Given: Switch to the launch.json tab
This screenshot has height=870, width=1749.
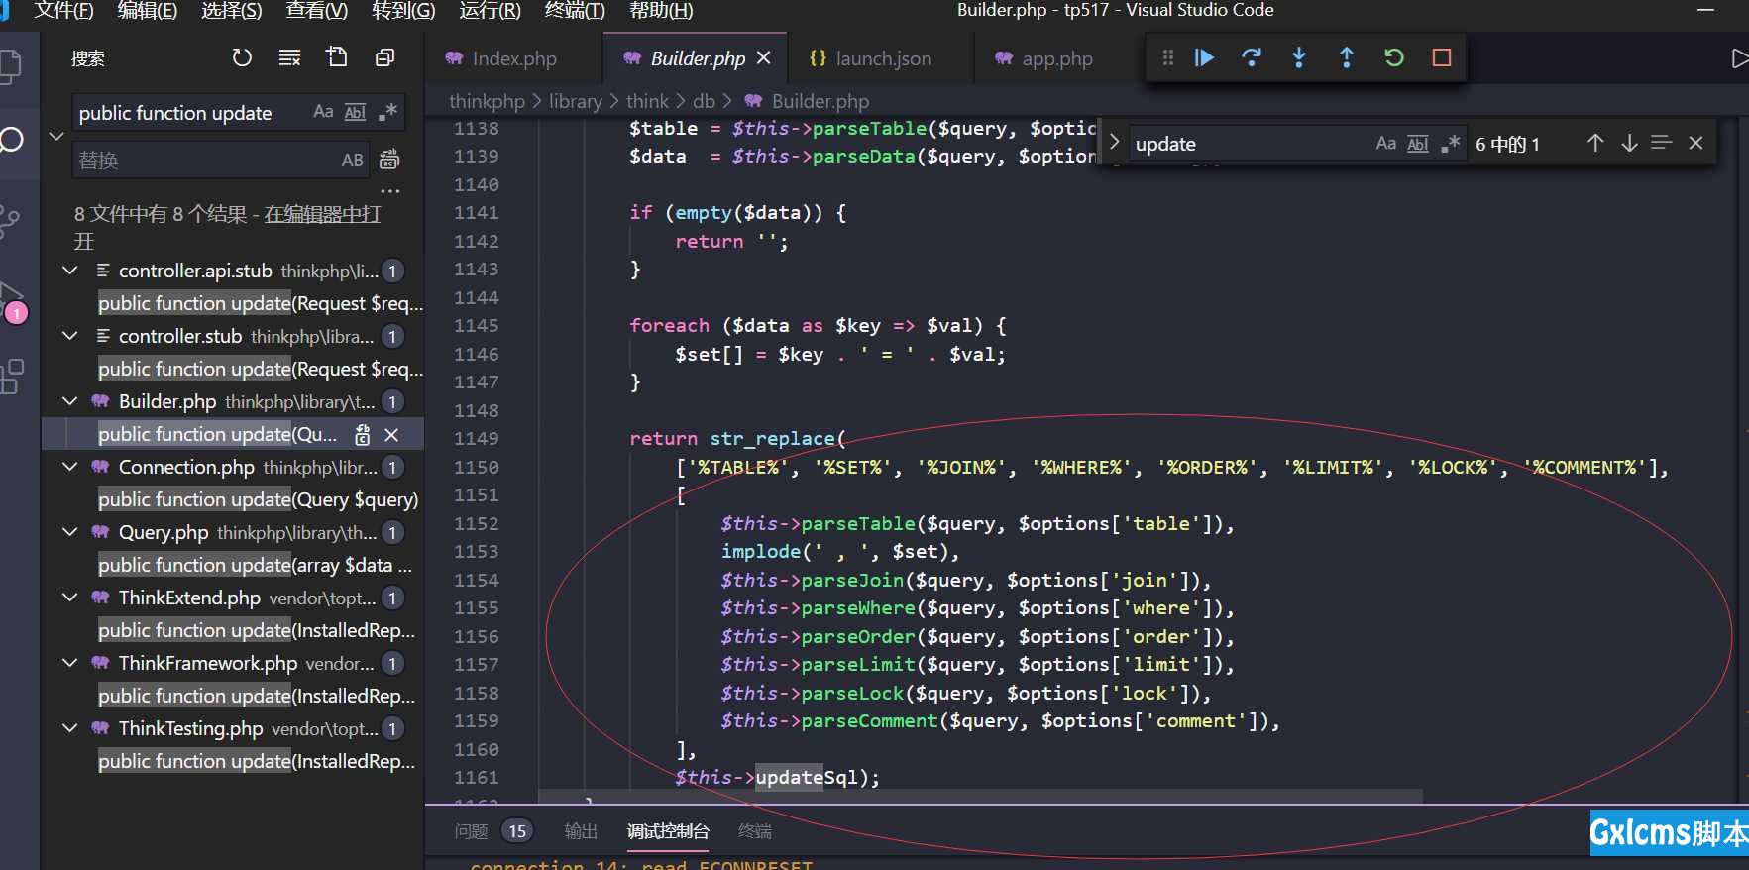Looking at the screenshot, I should click(883, 58).
